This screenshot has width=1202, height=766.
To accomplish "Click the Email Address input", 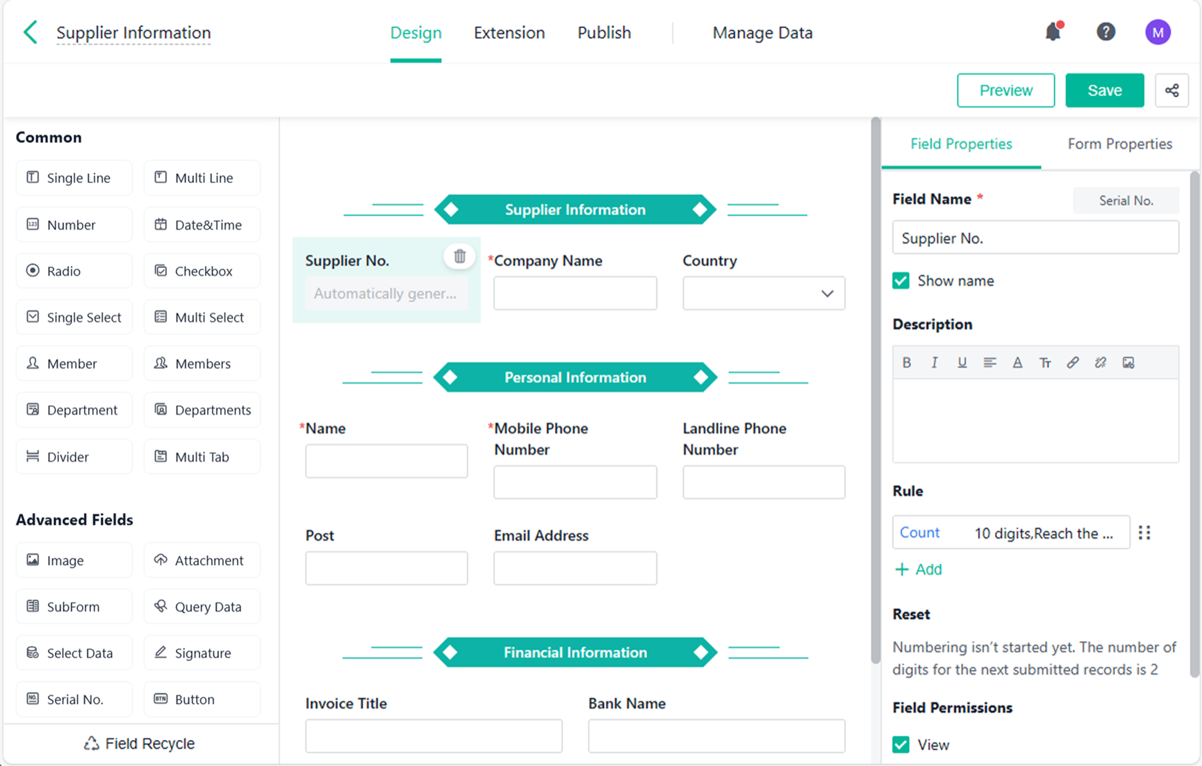I will click(x=575, y=568).
